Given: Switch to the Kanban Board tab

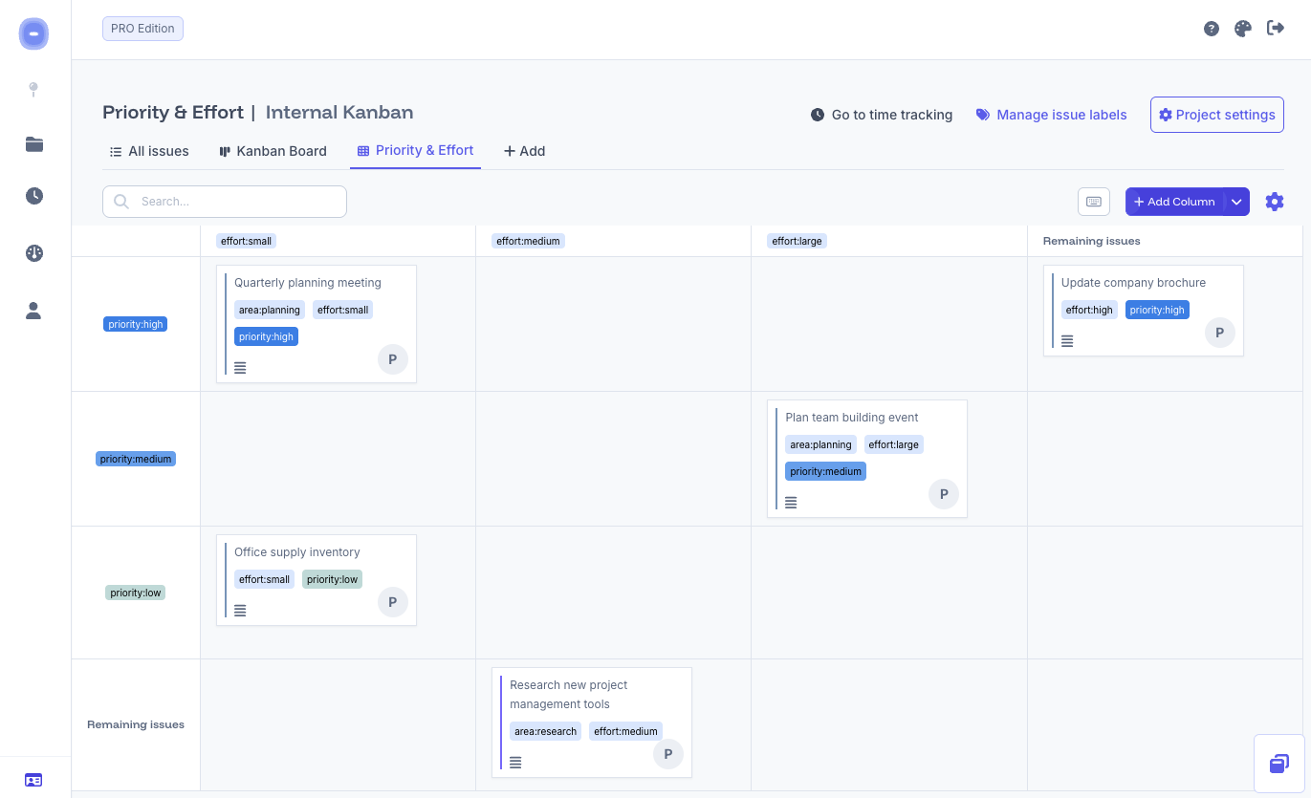Looking at the screenshot, I should click(273, 151).
